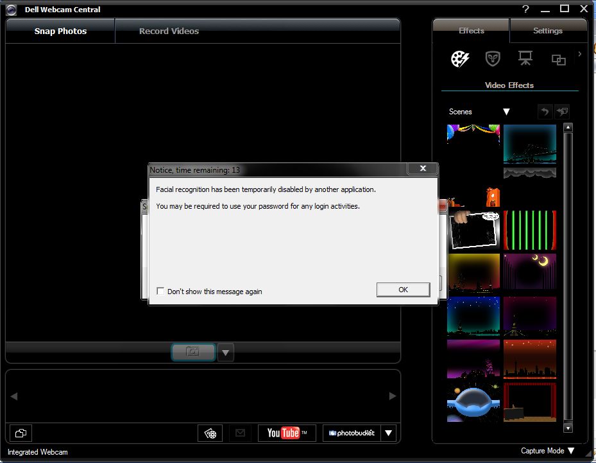
Task: Upload to YouTube
Action: click(x=287, y=433)
